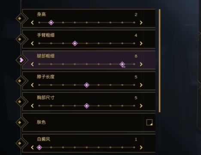Click the highlighted diamond icon beside 腿部粗细

point(21,60)
